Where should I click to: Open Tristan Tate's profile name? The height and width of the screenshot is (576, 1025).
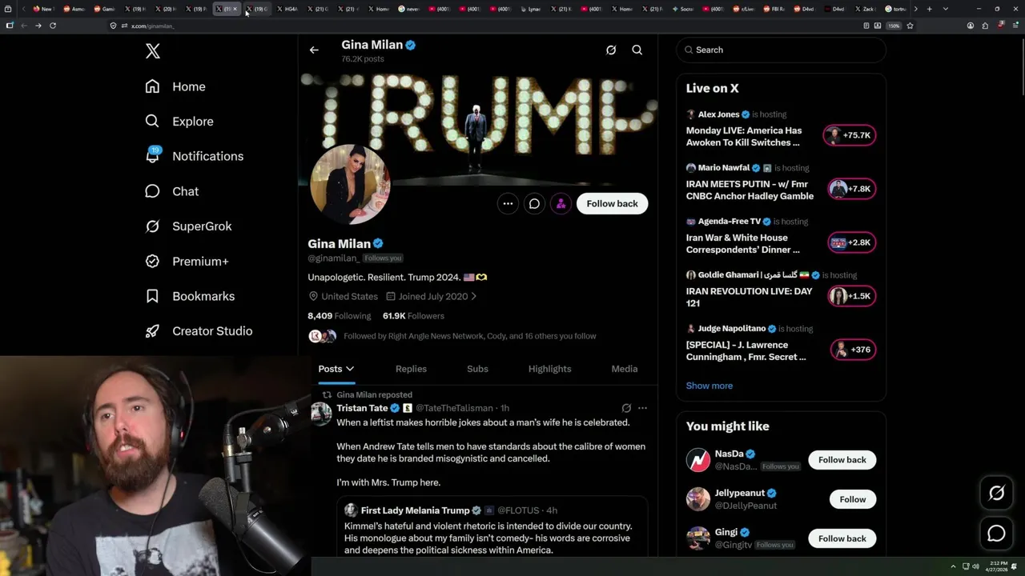362,408
